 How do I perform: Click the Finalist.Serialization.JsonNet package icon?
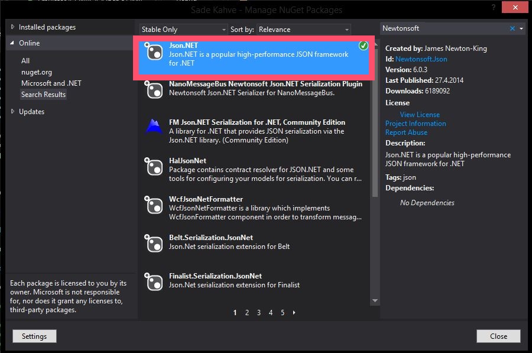pyautogui.click(x=154, y=281)
